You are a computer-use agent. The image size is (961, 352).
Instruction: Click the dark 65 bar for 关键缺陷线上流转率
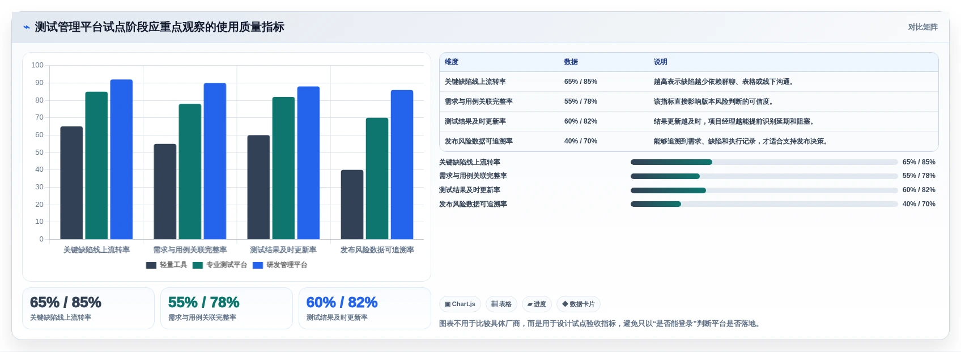tap(71, 183)
